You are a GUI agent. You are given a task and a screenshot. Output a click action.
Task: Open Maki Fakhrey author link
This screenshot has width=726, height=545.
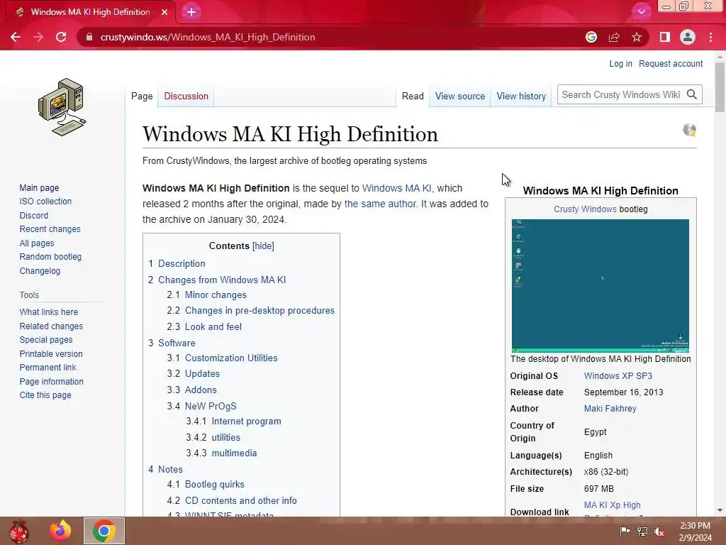610,409
